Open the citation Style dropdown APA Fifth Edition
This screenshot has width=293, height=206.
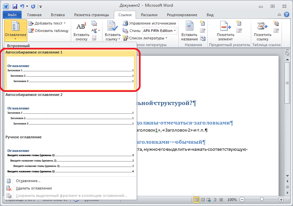(159, 31)
